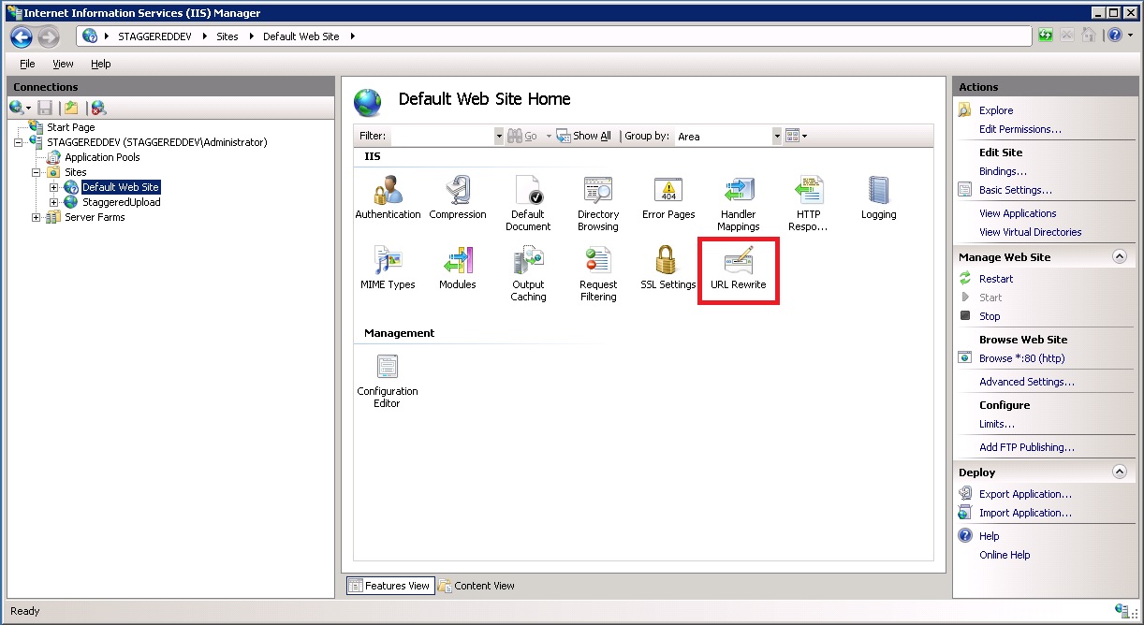
Task: Open the View menu
Action: click(x=63, y=64)
